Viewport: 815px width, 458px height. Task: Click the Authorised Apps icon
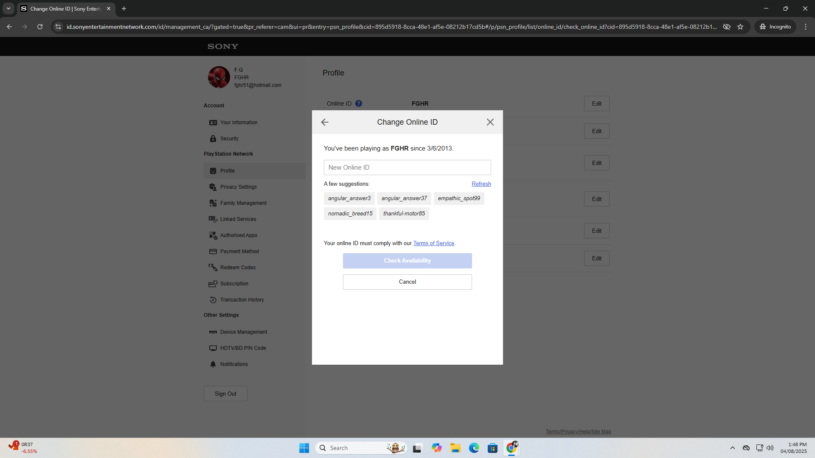[213, 235]
